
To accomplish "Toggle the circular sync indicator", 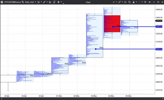I will click(139, 2).
